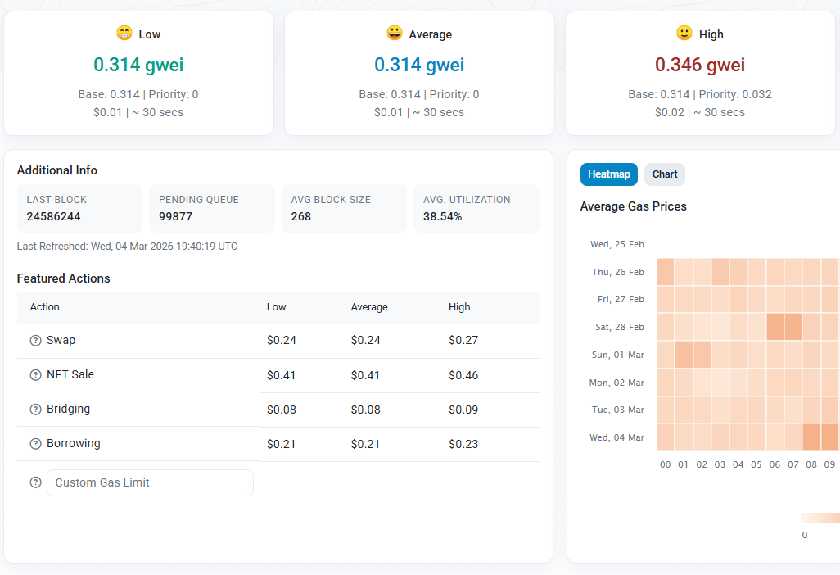
Task: Click the Sun, 01 Mar heatmap cell at hour 01
Action: (684, 355)
